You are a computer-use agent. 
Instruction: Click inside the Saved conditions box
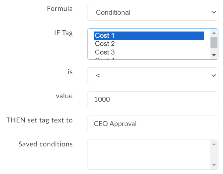click(x=148, y=154)
